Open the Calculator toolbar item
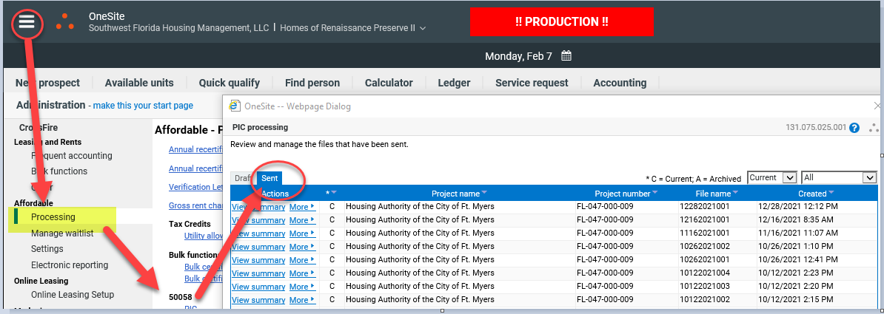The height and width of the screenshot is (314, 884). point(389,83)
